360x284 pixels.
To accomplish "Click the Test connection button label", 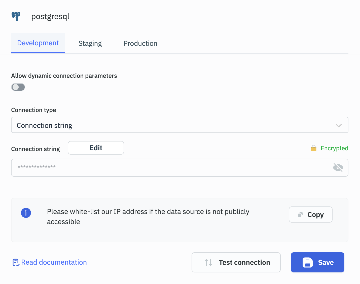I will click(x=244, y=263).
